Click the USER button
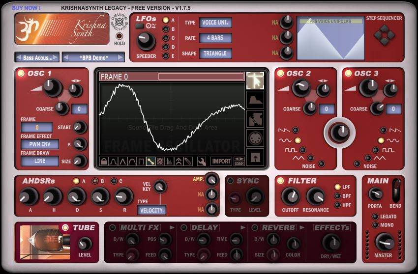 (239, 161)
